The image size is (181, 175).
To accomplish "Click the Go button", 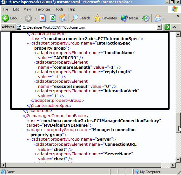I will (170, 27).
